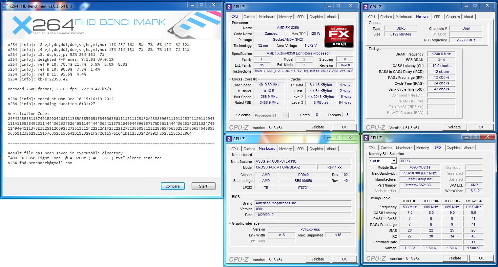Select About tab in the CPU-Z motherboard window

[332, 149]
